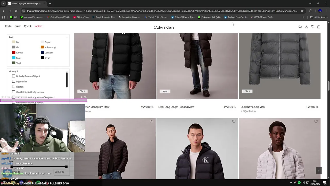Viewport: 330px width, 186px height.
Task: Tick the Elastan material checkbox
Action: (x=14, y=87)
